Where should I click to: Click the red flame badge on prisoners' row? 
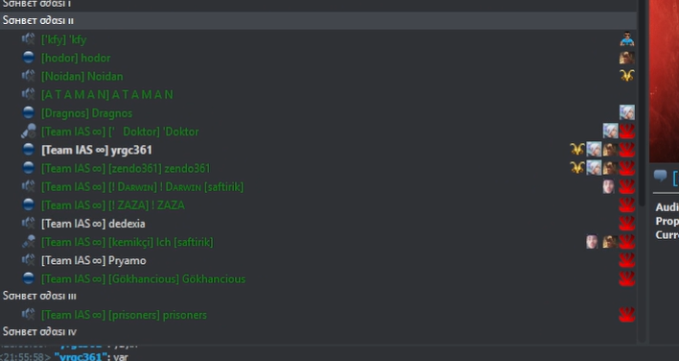pos(626,315)
